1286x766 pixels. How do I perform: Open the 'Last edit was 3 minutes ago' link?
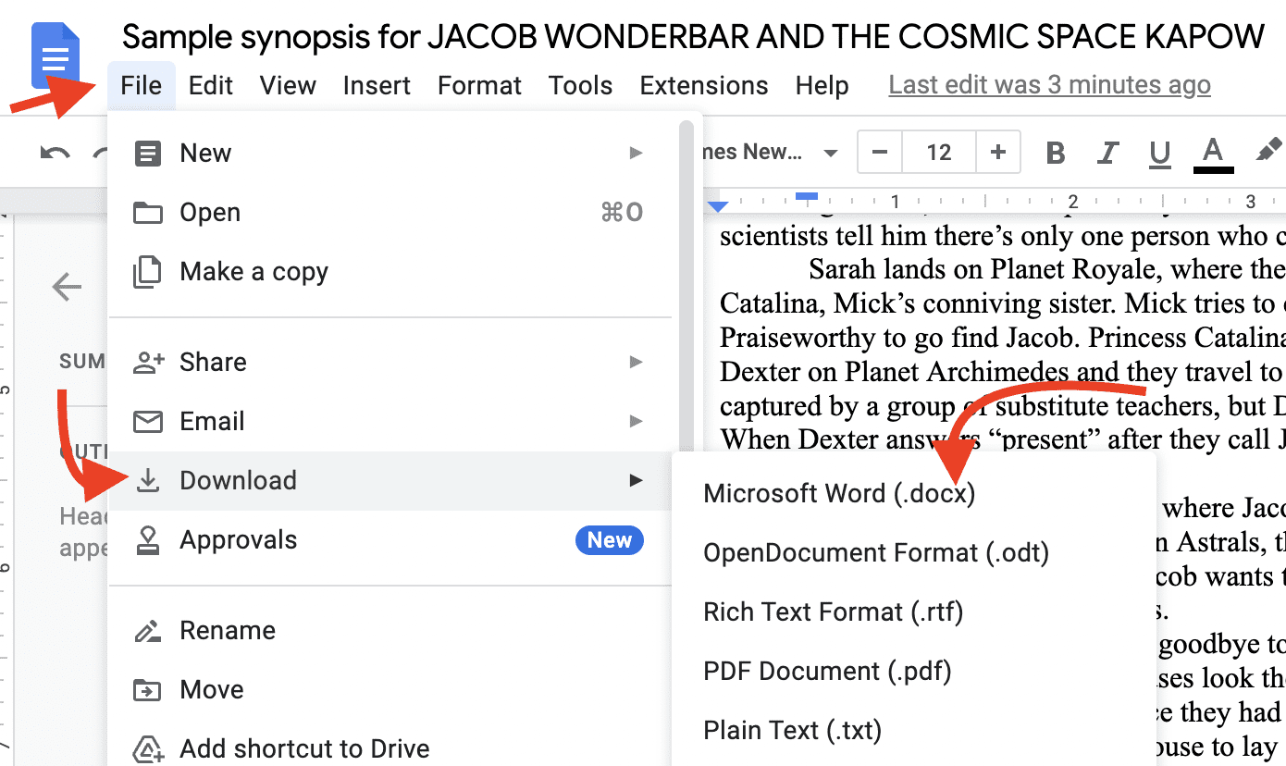(1049, 86)
